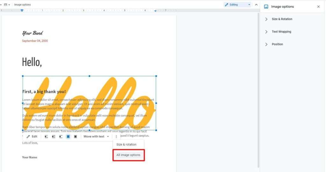Image resolution: width=326 pixels, height=172 pixels.
Task: Collapse the menus with the up chevron
Action: (x=256, y=4)
